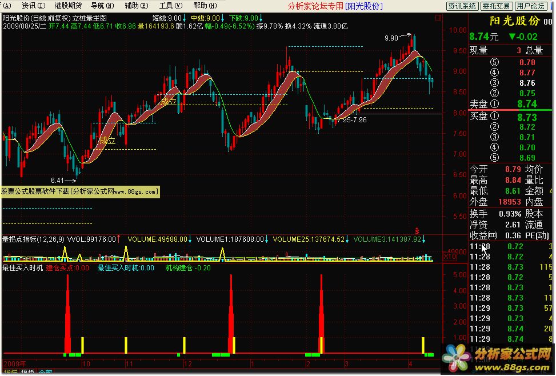Image resolution: width=556 pixels, height=376 pixels.
Task: Click the 净资 value 2.61
Action: pos(513,225)
